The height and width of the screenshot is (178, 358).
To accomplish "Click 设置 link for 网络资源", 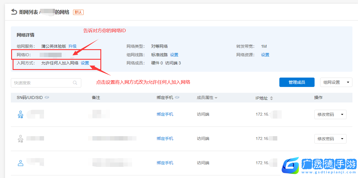I will tap(265, 55).
